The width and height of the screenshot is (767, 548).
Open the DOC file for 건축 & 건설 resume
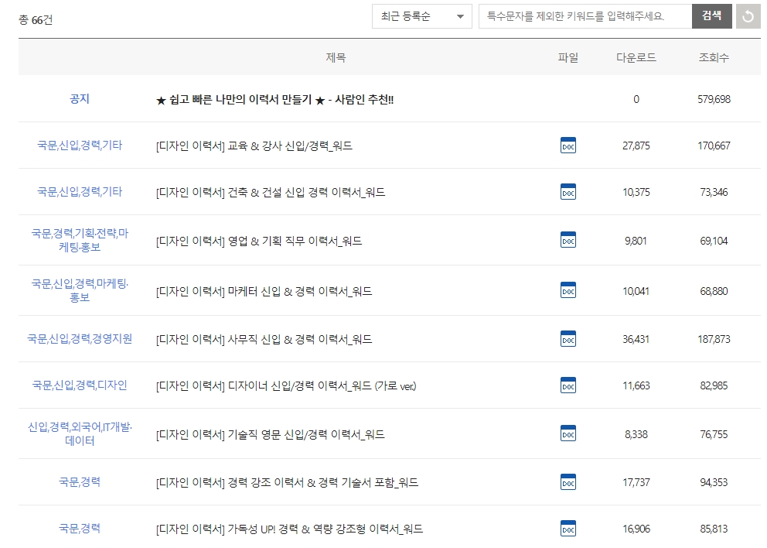(x=568, y=191)
